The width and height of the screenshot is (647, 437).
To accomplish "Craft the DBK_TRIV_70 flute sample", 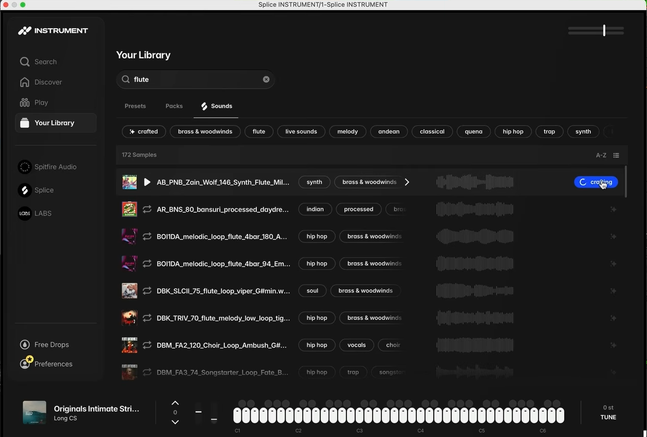I will click(x=614, y=318).
